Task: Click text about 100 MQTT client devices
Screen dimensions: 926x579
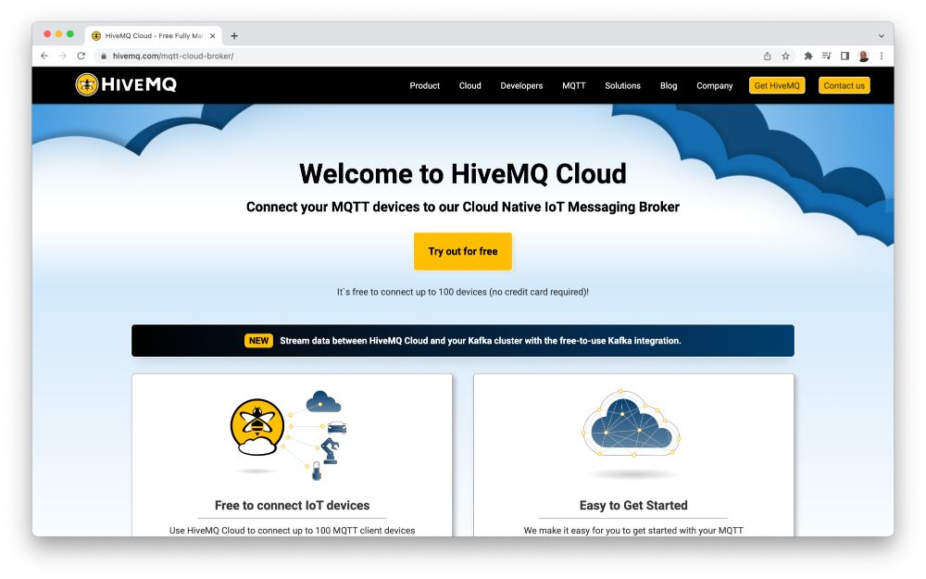Action: [293, 531]
